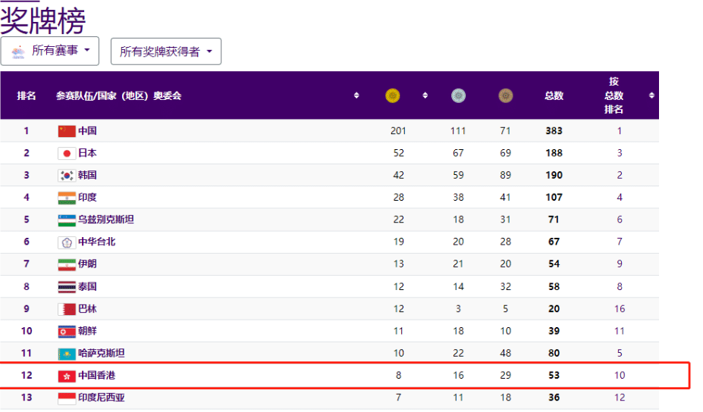Click the India flag icon
The image size is (703, 412).
pos(67,198)
